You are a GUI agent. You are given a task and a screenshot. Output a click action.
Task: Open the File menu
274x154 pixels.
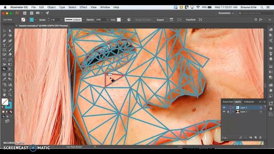pos(33,7)
